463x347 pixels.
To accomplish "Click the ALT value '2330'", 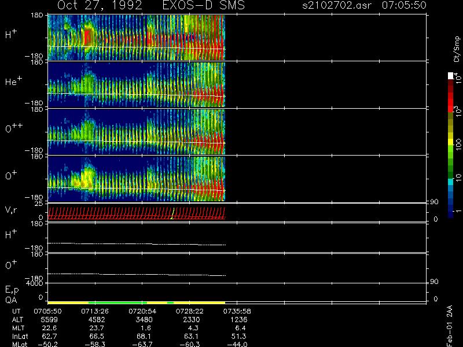I will pyautogui.click(x=192, y=320).
